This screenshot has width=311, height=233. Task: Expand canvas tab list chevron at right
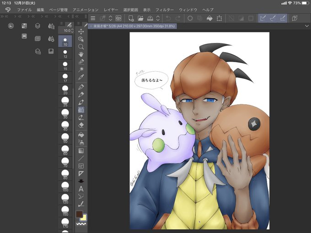point(306,26)
